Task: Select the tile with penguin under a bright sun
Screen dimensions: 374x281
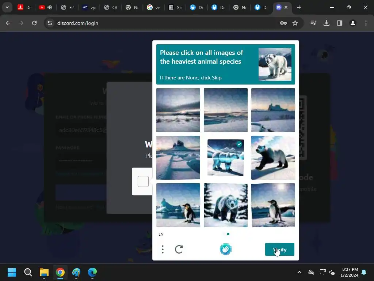Action: pos(273,205)
